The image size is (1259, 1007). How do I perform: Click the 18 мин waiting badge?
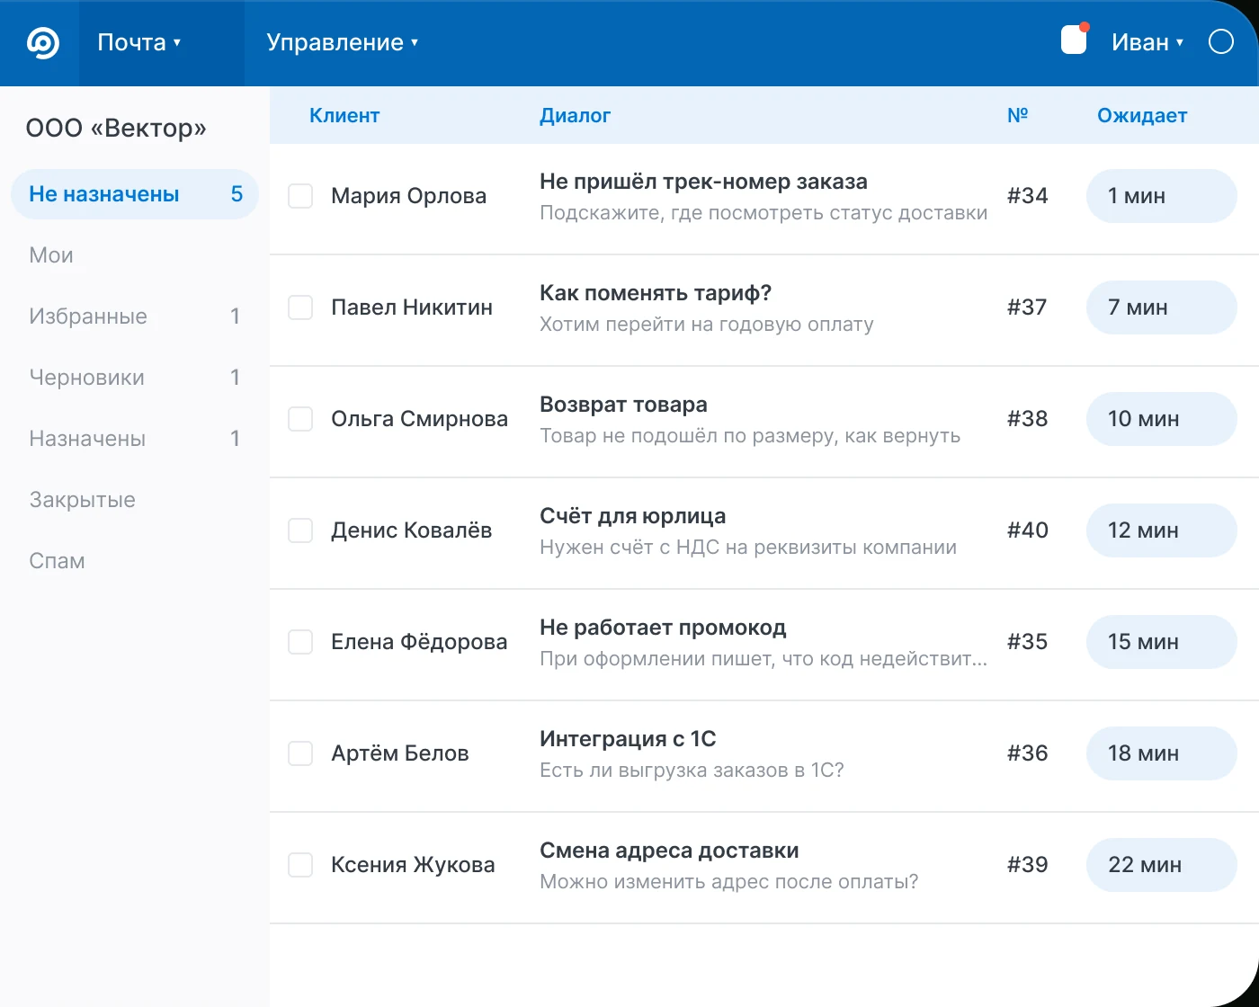tap(1162, 753)
